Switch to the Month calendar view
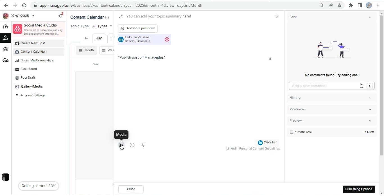Image resolution: width=384 pixels, height=196 pixels. point(86,50)
